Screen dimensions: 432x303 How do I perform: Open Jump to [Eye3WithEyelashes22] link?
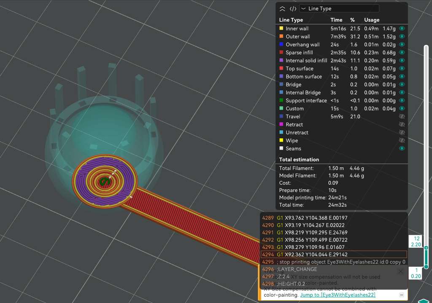pyautogui.click(x=338, y=295)
